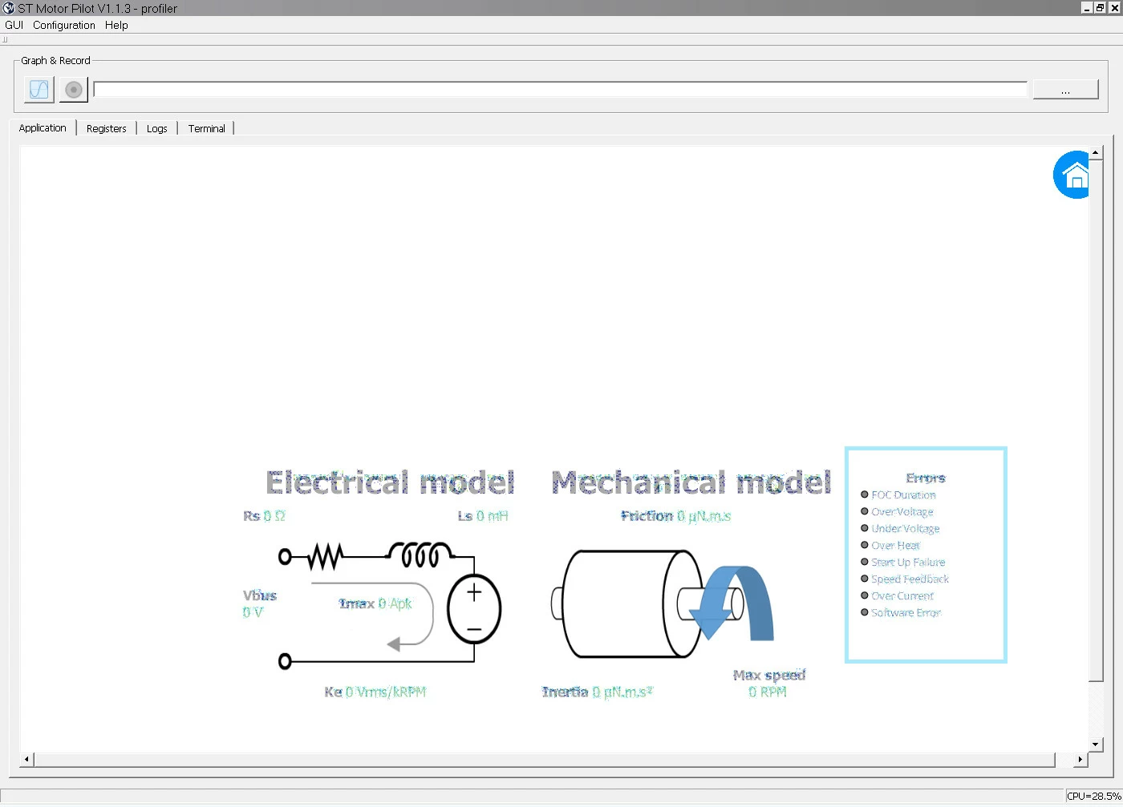Click the record button icon
The image size is (1123, 807).
[73, 89]
